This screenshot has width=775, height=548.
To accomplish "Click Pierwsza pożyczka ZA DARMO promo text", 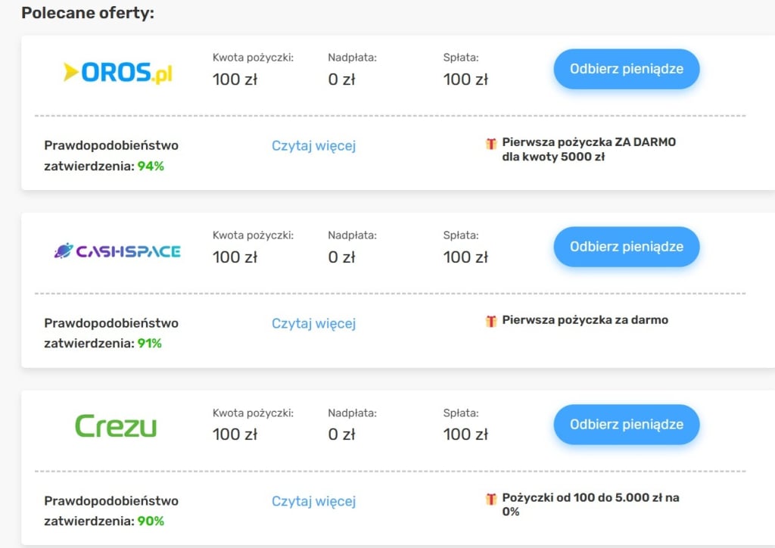I will tap(589, 142).
